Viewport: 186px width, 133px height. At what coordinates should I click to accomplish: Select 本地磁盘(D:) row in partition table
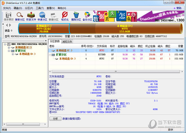[116, 59]
